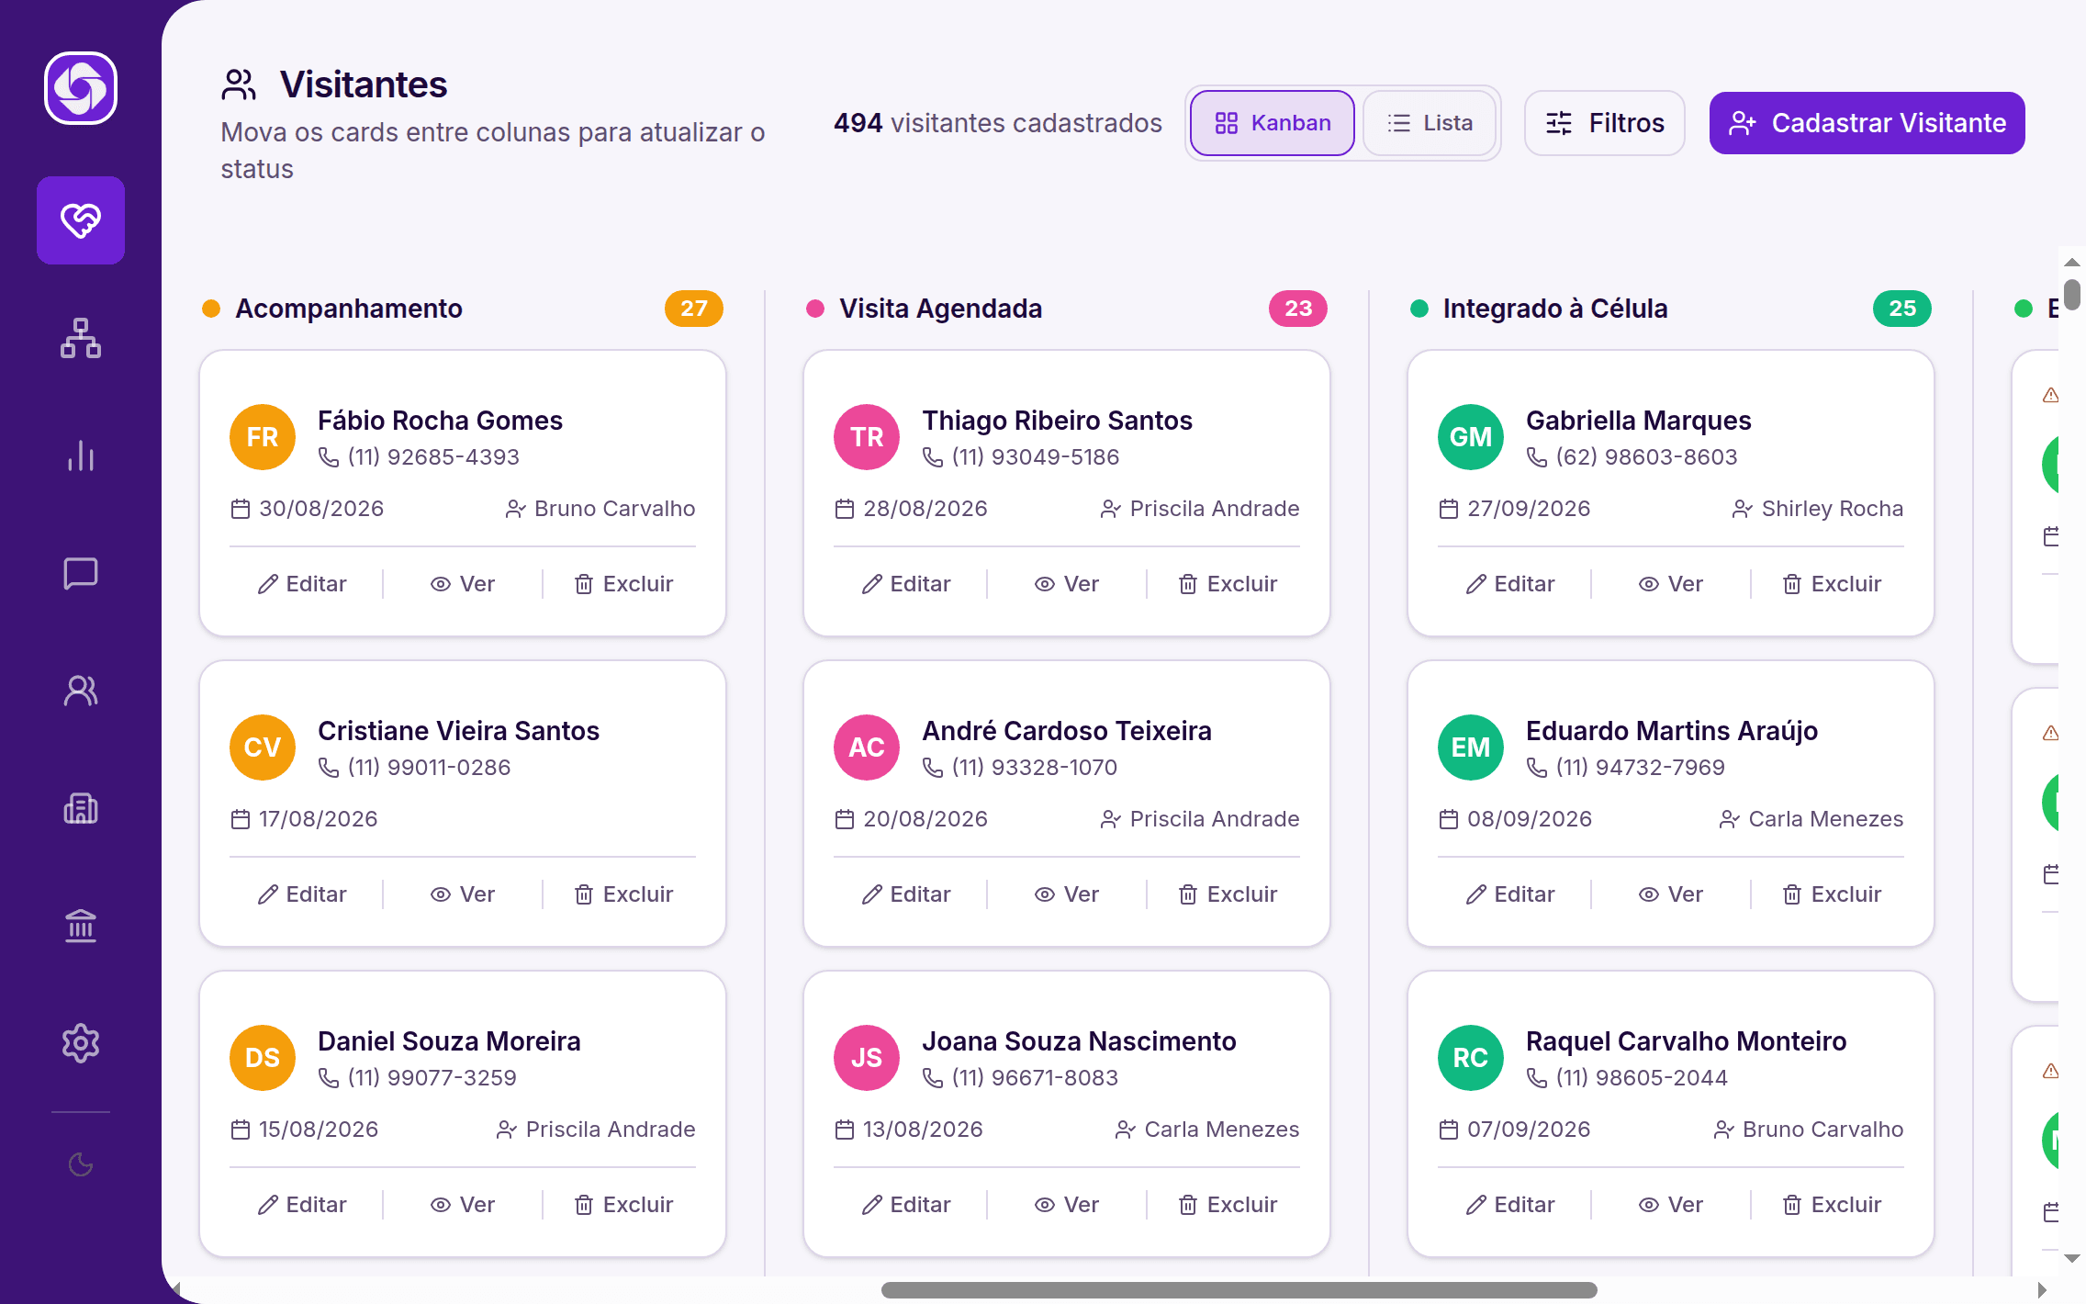Image resolution: width=2086 pixels, height=1304 pixels.
Task: Click the horizontal scrollbar thumb
Action: (1239, 1290)
